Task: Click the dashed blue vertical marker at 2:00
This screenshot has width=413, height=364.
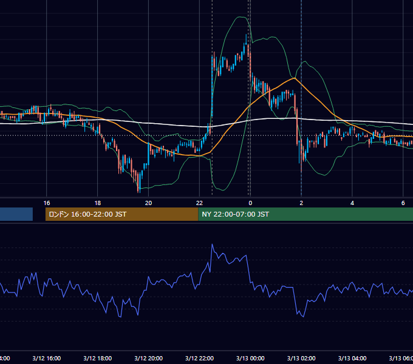Action: 301,99
